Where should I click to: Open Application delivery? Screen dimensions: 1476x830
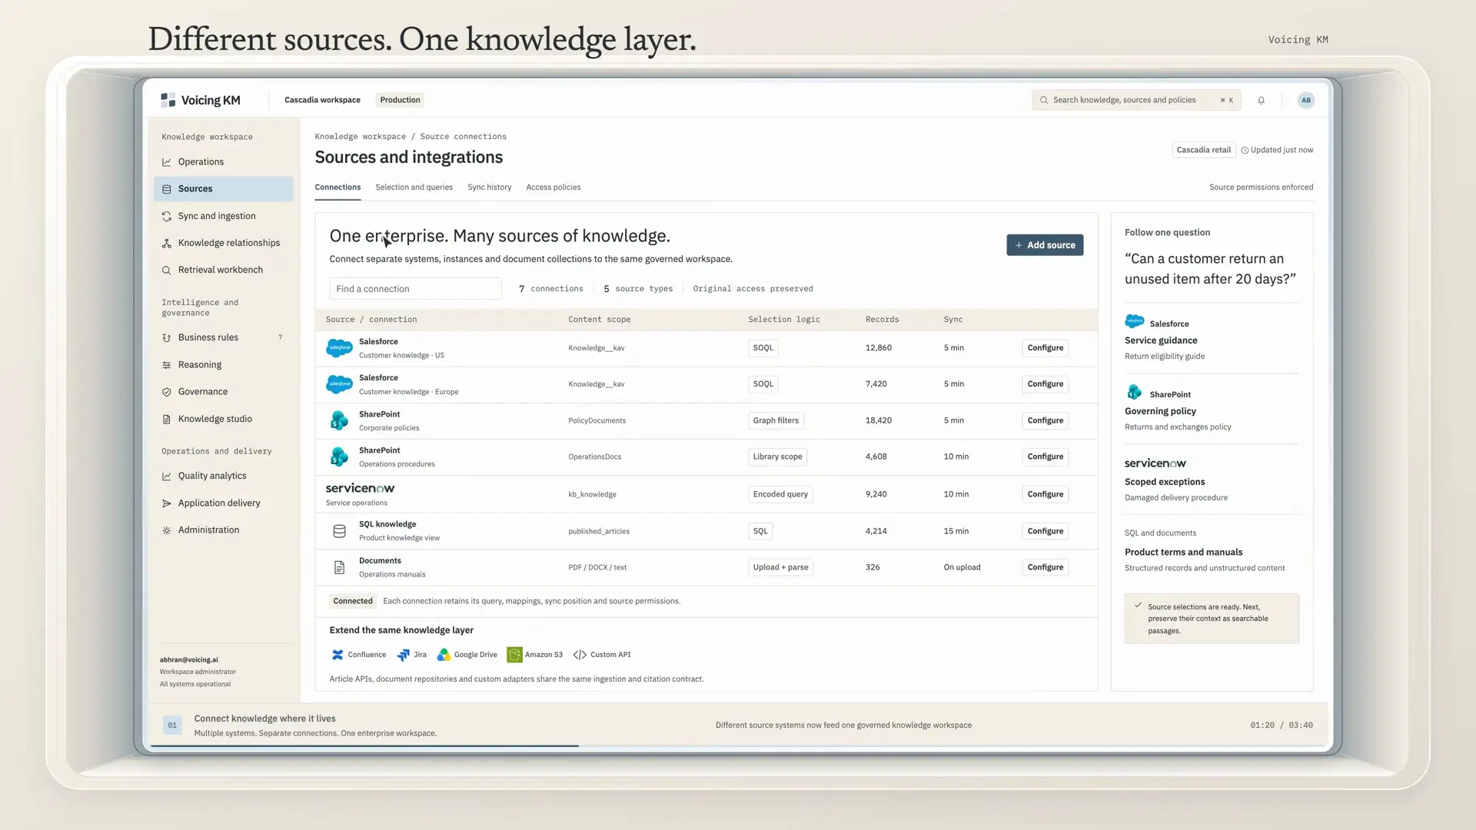pyautogui.click(x=223, y=503)
